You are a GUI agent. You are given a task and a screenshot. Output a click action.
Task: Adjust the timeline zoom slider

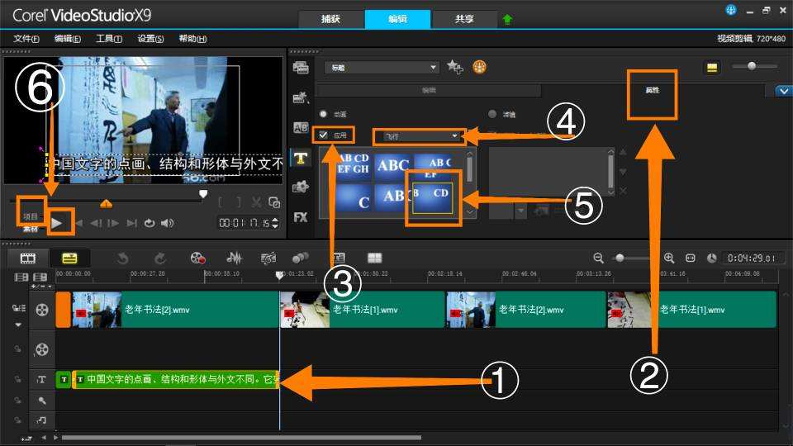pyautogui.click(x=620, y=259)
